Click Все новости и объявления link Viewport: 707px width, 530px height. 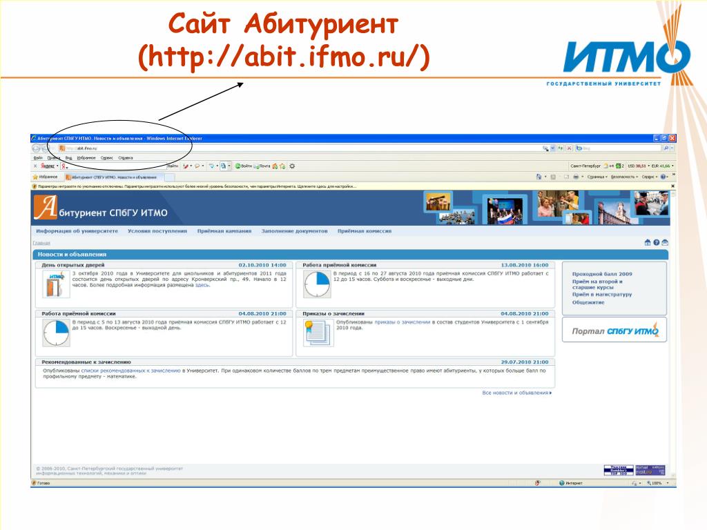516,393
